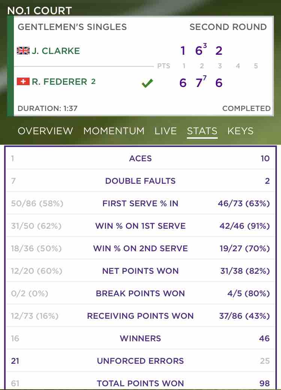Select the Live tab
Image resolution: width=281 pixels, height=390 pixels.
tap(166, 131)
